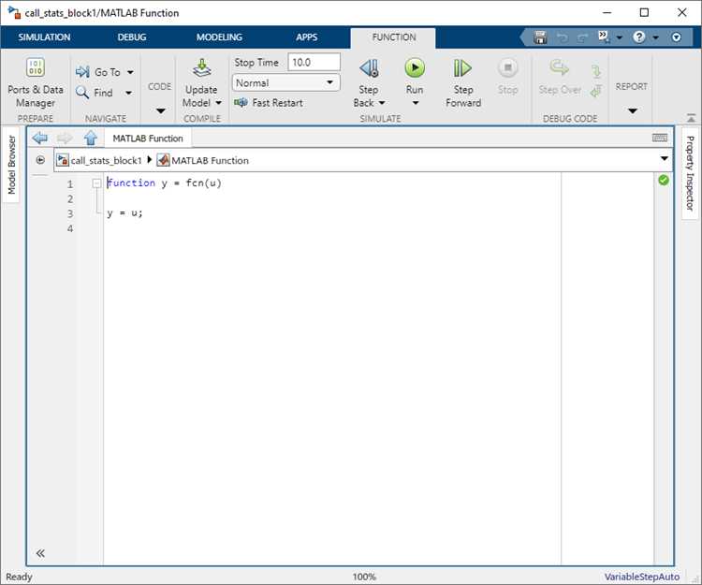Viewport: 702px width, 585px height.
Task: Open the Help question mark icon
Action: (639, 37)
